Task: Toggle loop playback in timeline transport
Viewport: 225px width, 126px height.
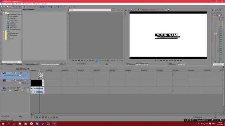Action: coord(34,117)
